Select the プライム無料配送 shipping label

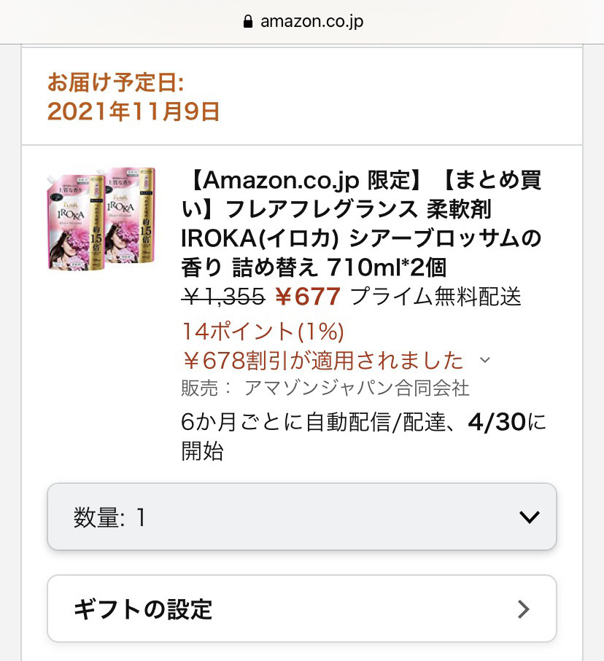(x=436, y=297)
